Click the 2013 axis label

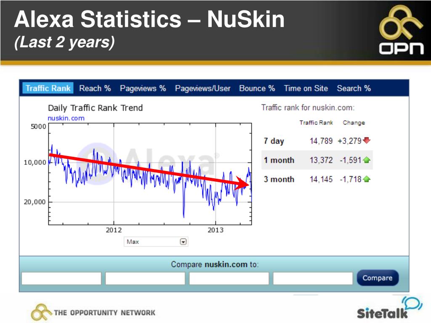[215, 230]
